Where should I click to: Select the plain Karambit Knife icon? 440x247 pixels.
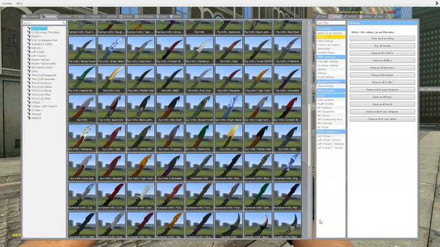pos(229,225)
